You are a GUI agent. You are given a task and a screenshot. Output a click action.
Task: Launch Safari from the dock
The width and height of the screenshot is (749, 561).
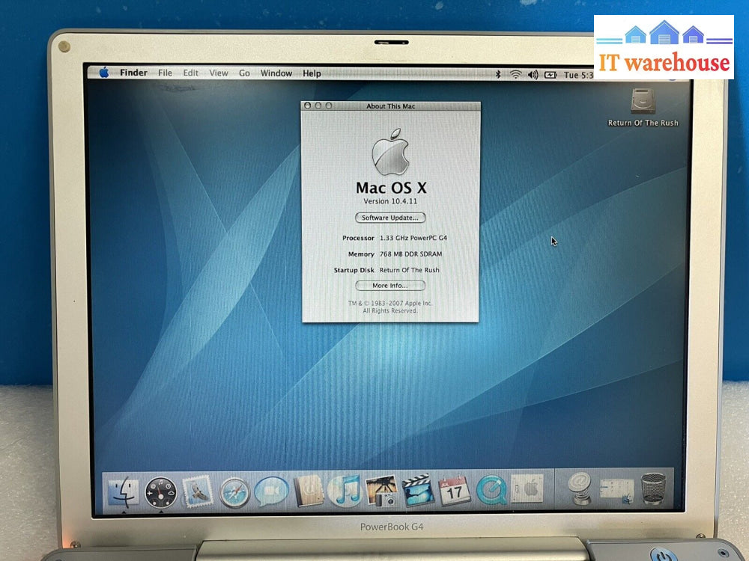click(x=234, y=491)
